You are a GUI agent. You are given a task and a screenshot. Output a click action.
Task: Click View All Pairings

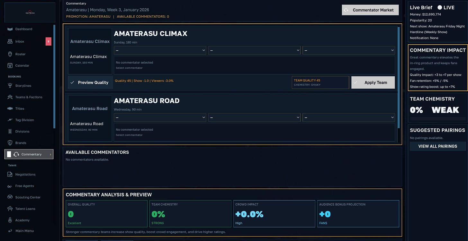(x=438, y=146)
